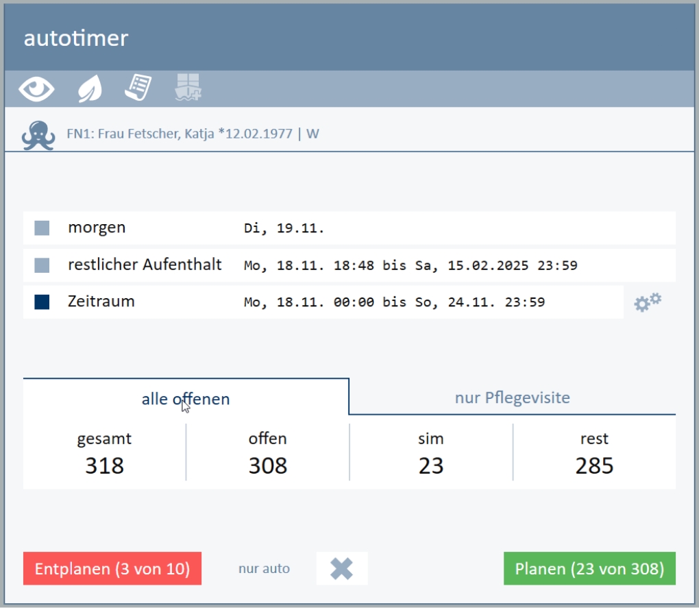Screen dimensions: 699x608
Task: Click the gesamt 318 counter
Action: [x=104, y=454]
